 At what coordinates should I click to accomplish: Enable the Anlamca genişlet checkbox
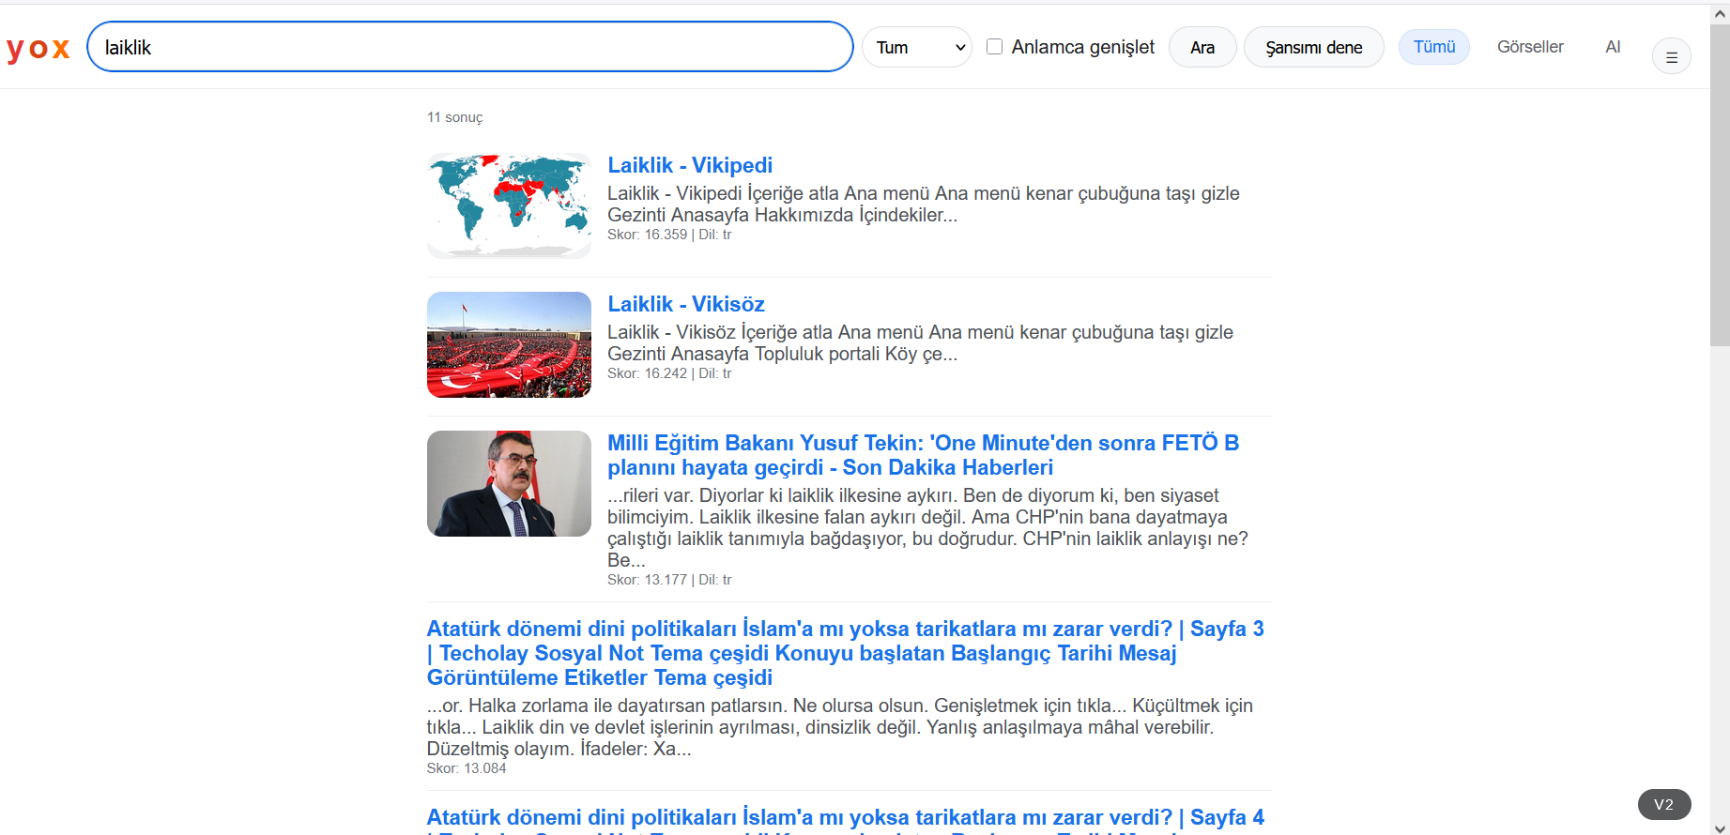pos(995,46)
